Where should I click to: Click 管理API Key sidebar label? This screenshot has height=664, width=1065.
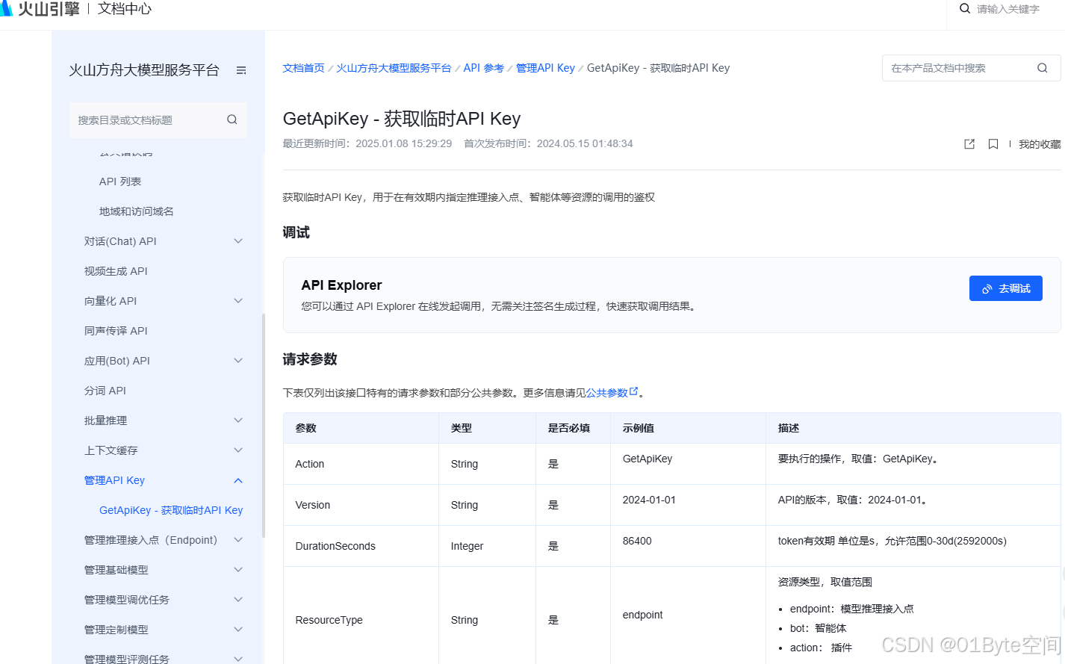click(x=114, y=480)
